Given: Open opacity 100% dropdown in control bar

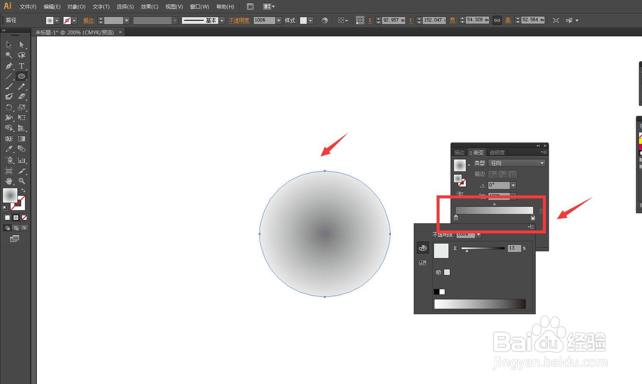Looking at the screenshot, I should (278, 20).
